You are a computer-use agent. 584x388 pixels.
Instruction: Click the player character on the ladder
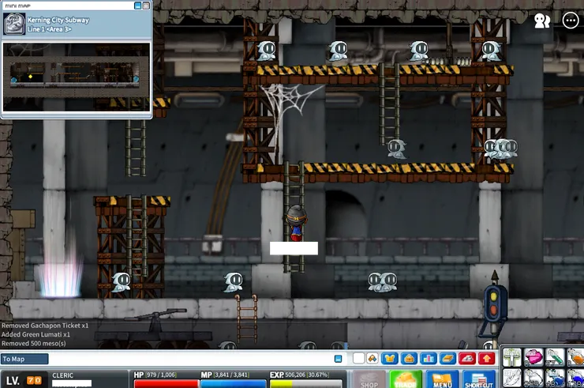coord(297,223)
